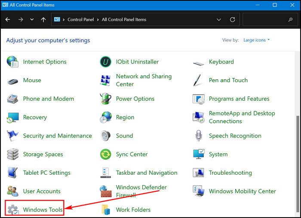Refresh the Control Panel view
301x218 pixels.
(233, 20)
